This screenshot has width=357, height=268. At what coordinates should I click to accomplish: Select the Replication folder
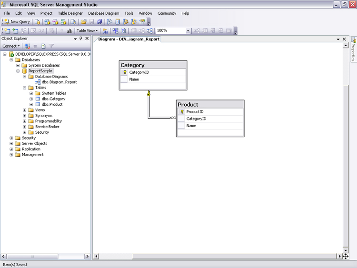[x=31, y=149]
